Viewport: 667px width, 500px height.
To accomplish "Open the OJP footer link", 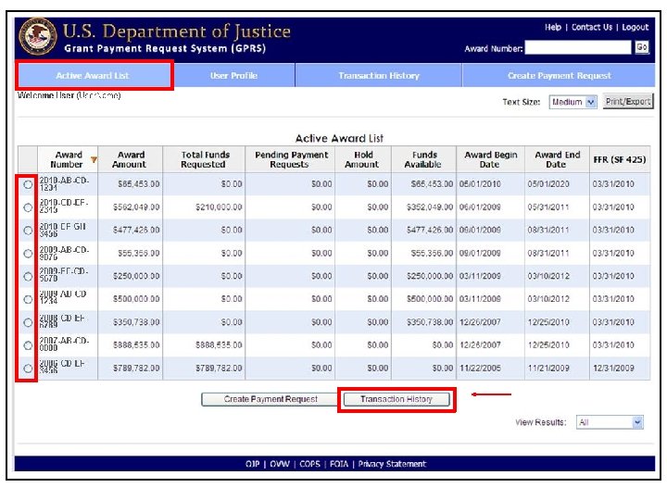I will (x=252, y=464).
